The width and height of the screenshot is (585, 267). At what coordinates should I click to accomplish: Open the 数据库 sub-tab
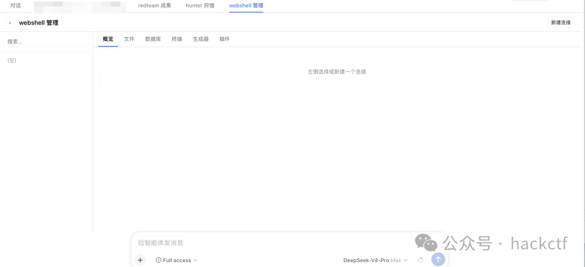click(153, 39)
